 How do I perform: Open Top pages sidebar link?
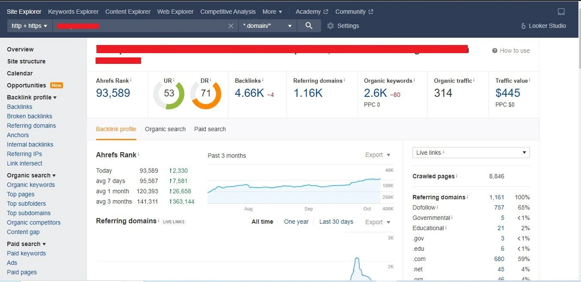click(x=21, y=194)
